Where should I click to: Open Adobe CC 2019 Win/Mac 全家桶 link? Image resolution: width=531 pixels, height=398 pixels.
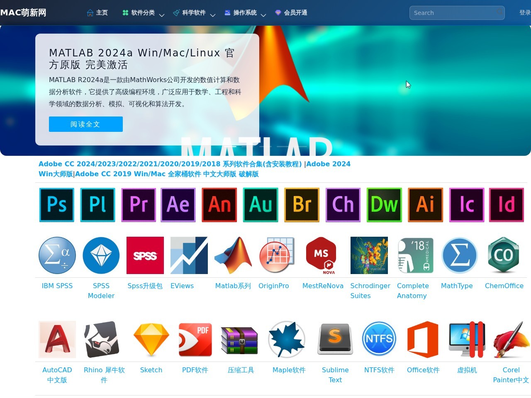click(x=167, y=174)
